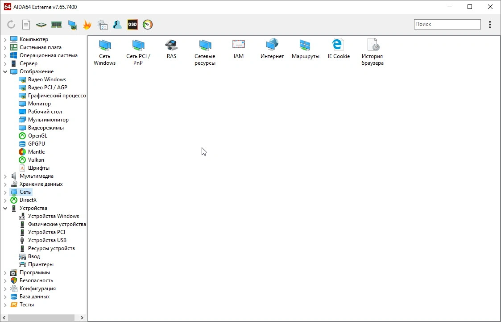
Task: Select Принтеры tree item
Action: 41,264
